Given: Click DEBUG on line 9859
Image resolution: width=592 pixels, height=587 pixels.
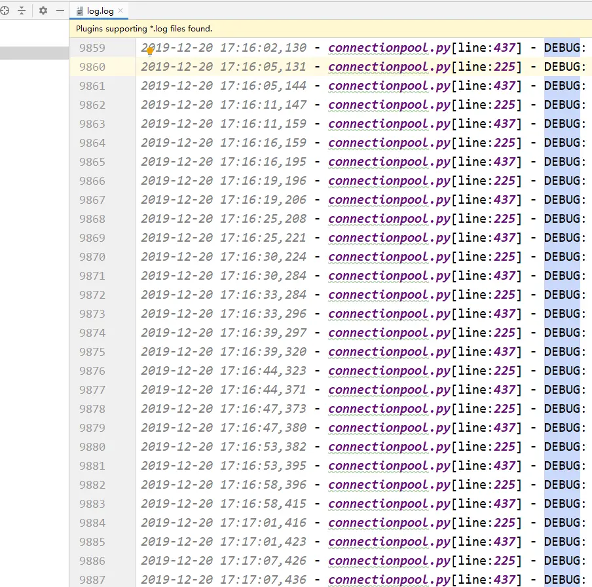Looking at the screenshot, I should point(562,48).
